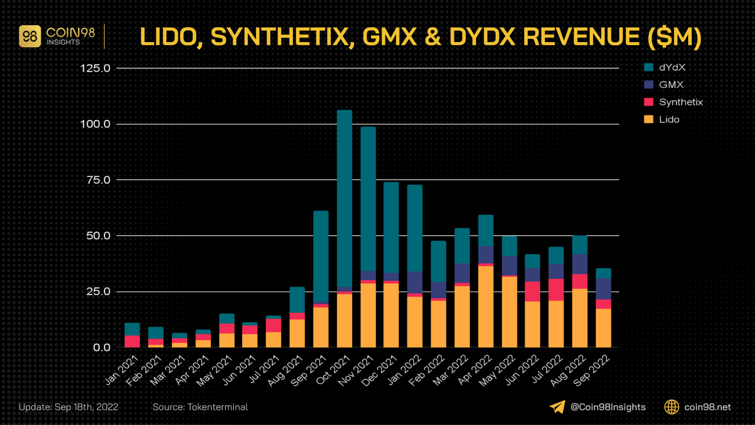Click the 50.0 y-axis label
Screen dimensions: 755x425
[x=98, y=236]
